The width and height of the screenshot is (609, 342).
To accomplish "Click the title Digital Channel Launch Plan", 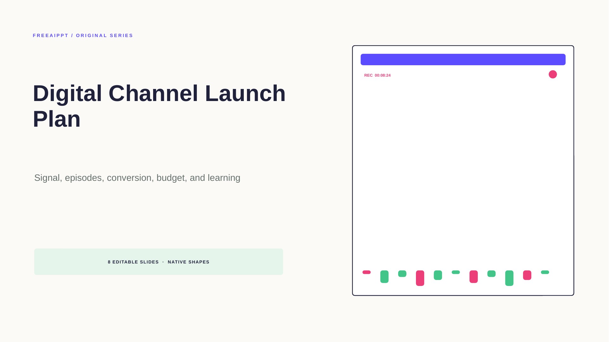I will pos(159,106).
